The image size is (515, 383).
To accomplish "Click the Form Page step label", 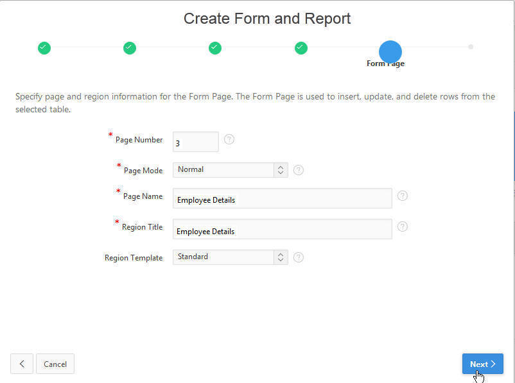I will coord(385,64).
